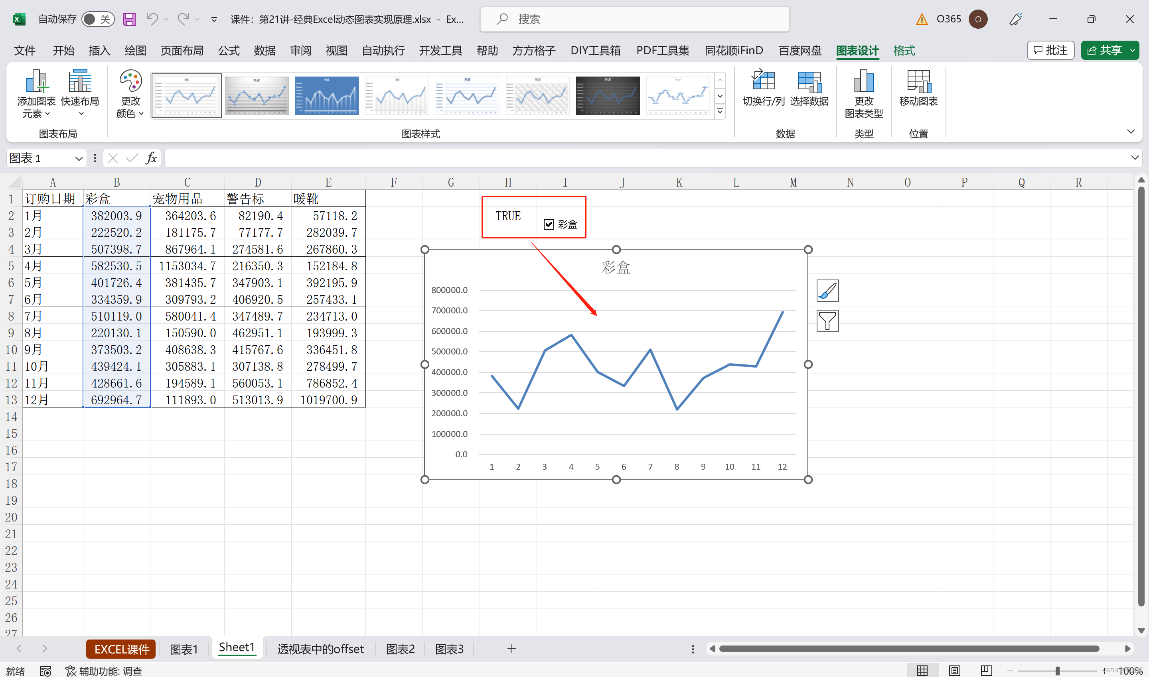
Task: Collapse the ribbon with the chevron
Action: pyautogui.click(x=1131, y=132)
